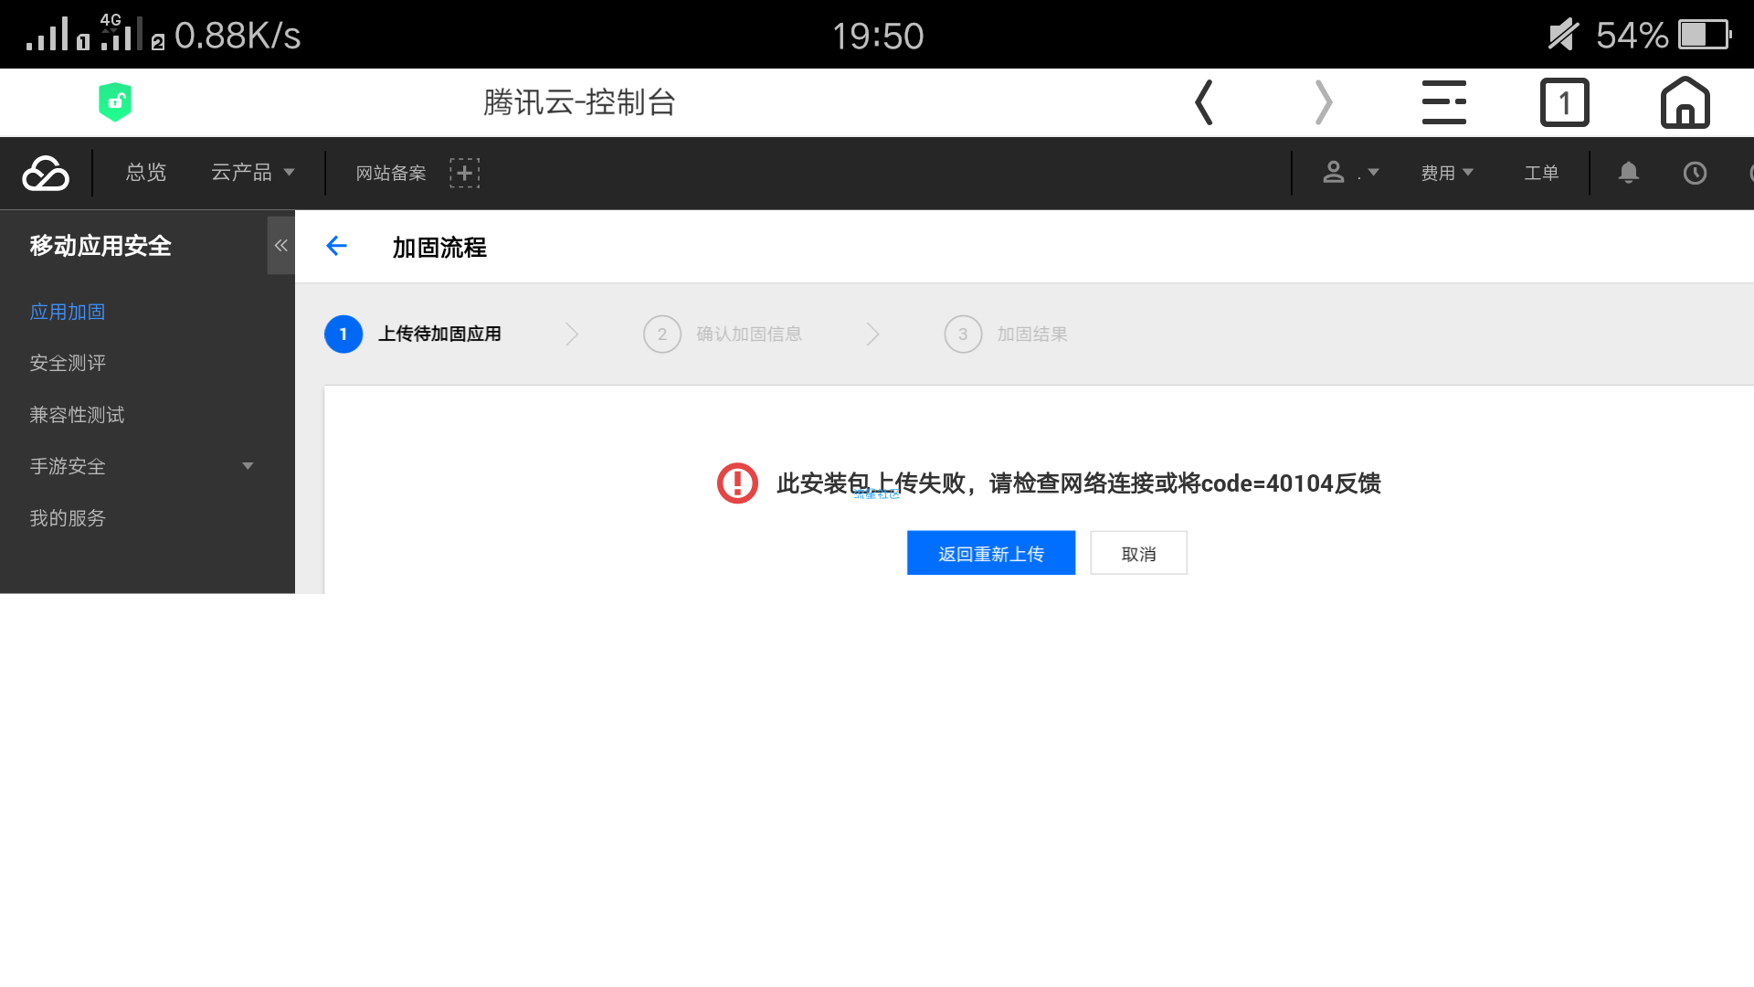Go to the browser home page
Viewport: 1754px width, 987px height.
click(1685, 102)
